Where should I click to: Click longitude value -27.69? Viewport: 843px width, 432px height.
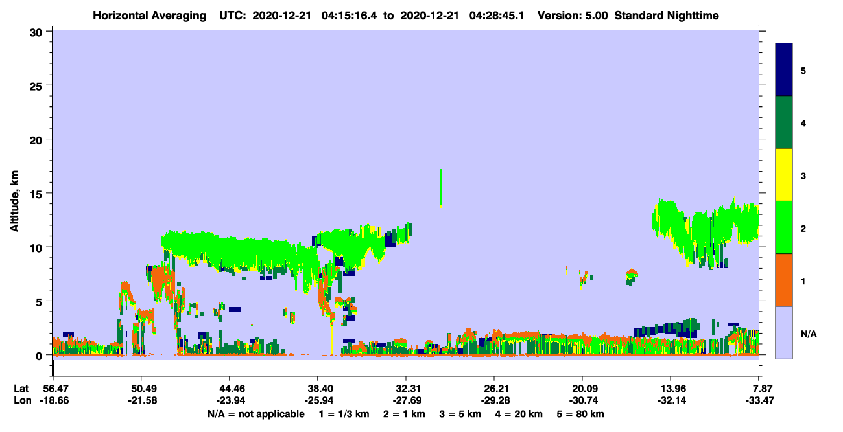coord(406,401)
